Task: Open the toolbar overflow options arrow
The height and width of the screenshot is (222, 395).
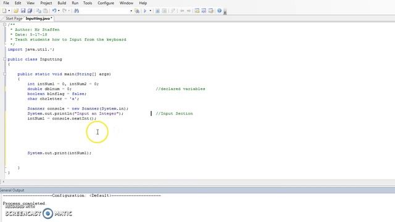Action: coord(225,12)
